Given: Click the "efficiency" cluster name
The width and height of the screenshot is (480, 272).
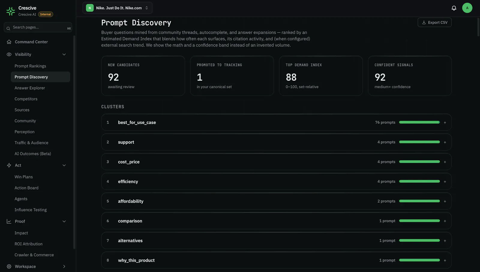Looking at the screenshot, I should [x=128, y=182].
